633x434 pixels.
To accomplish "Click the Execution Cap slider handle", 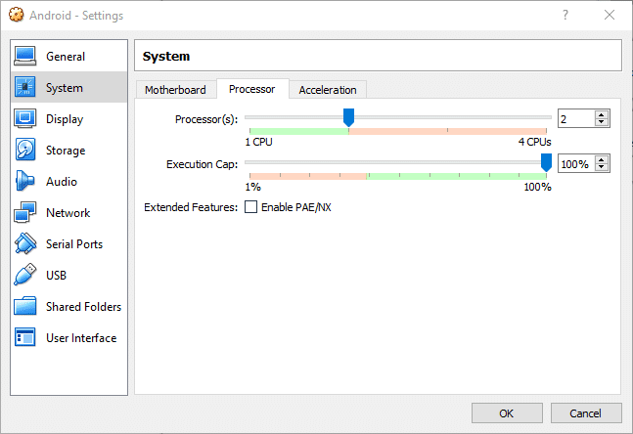I will pos(547,162).
